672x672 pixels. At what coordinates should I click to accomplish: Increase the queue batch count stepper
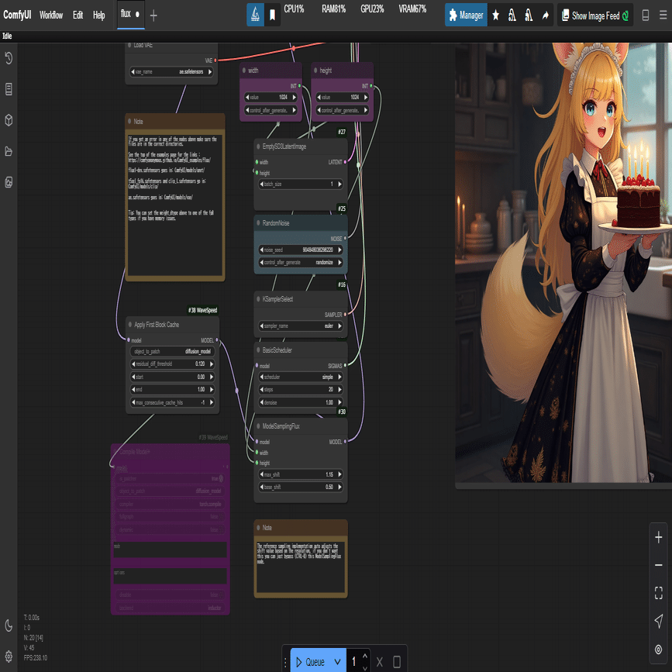(365, 656)
